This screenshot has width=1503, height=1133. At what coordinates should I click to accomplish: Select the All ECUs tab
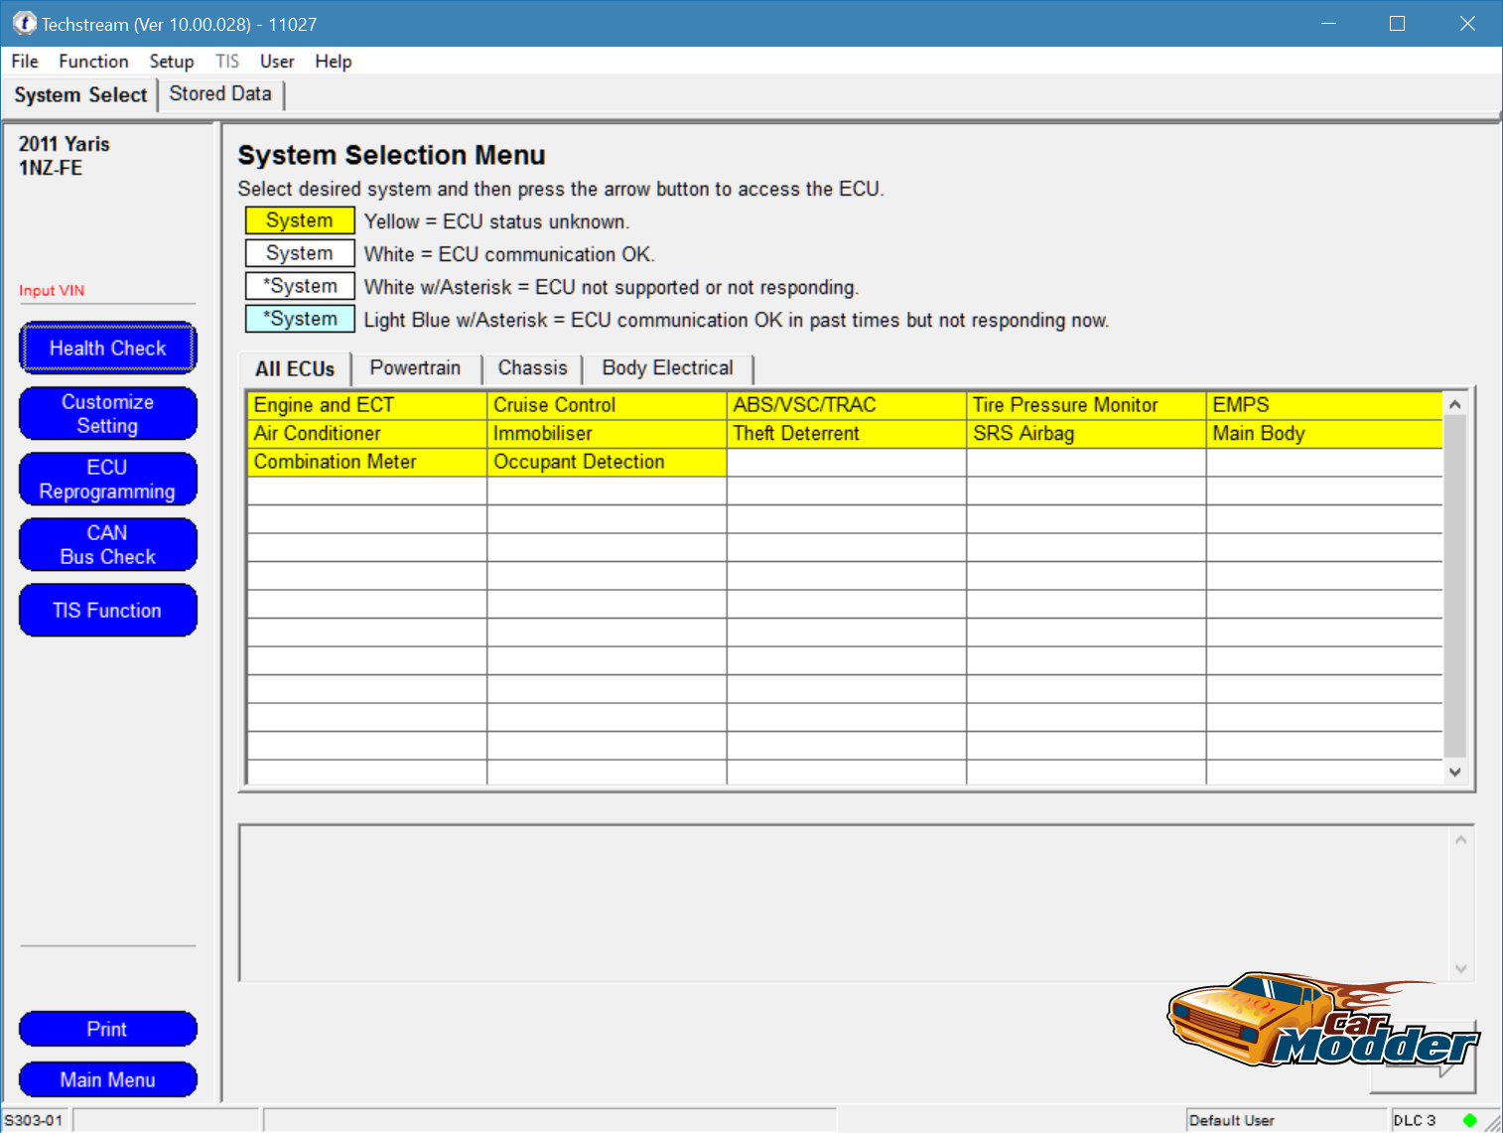pos(295,369)
